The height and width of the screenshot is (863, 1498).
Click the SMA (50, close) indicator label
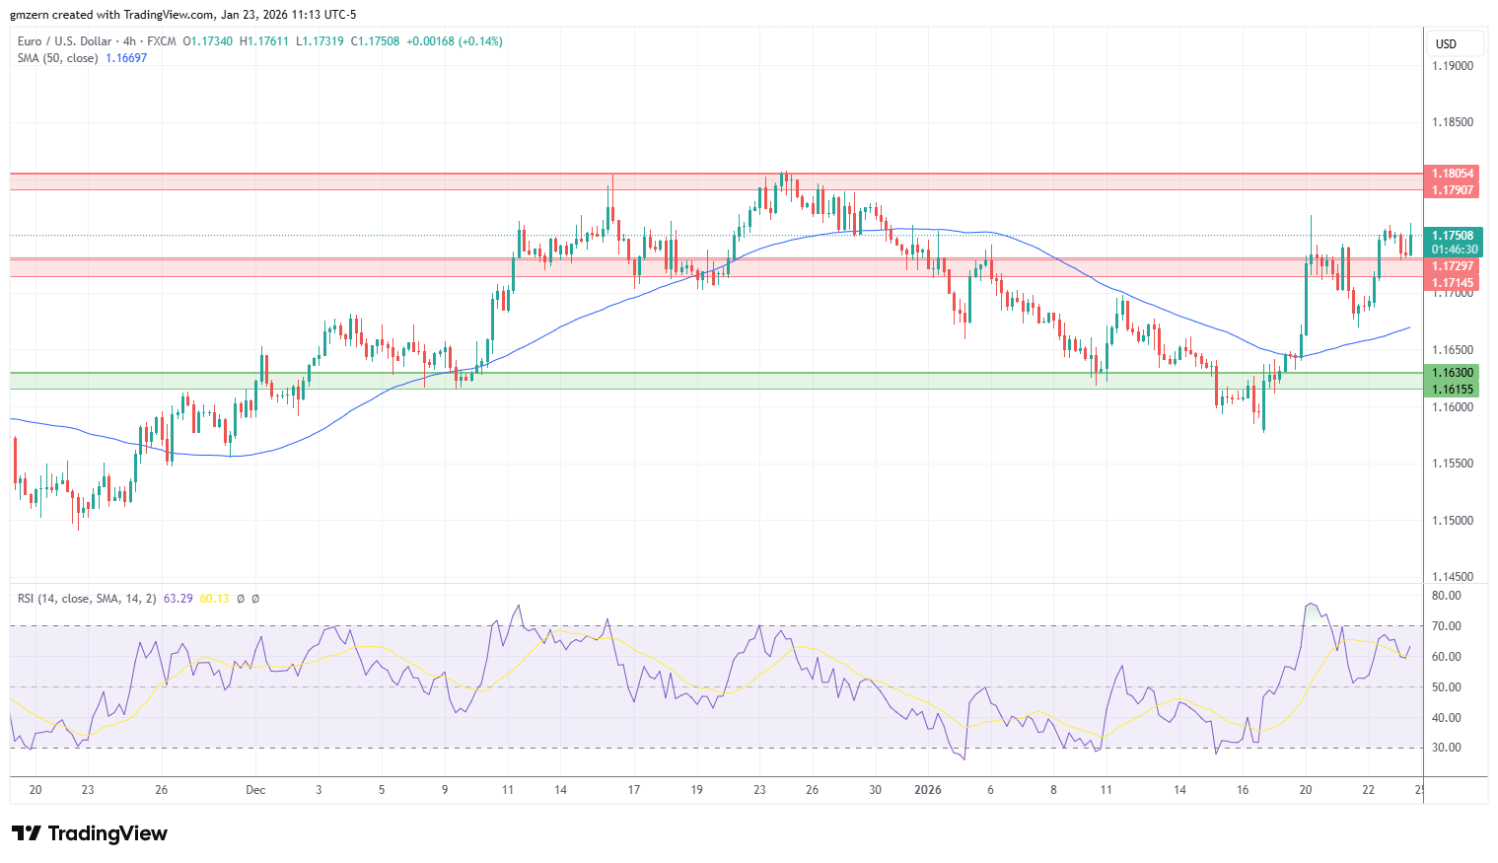click(x=58, y=58)
